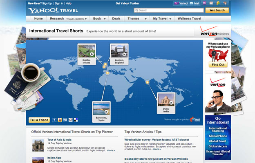
Task: Click the groups people icon in top bar
Action: coord(225,3)
